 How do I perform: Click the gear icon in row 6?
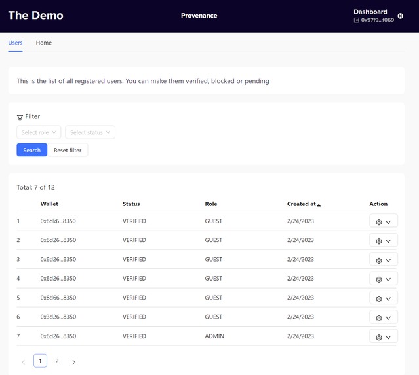click(x=378, y=318)
